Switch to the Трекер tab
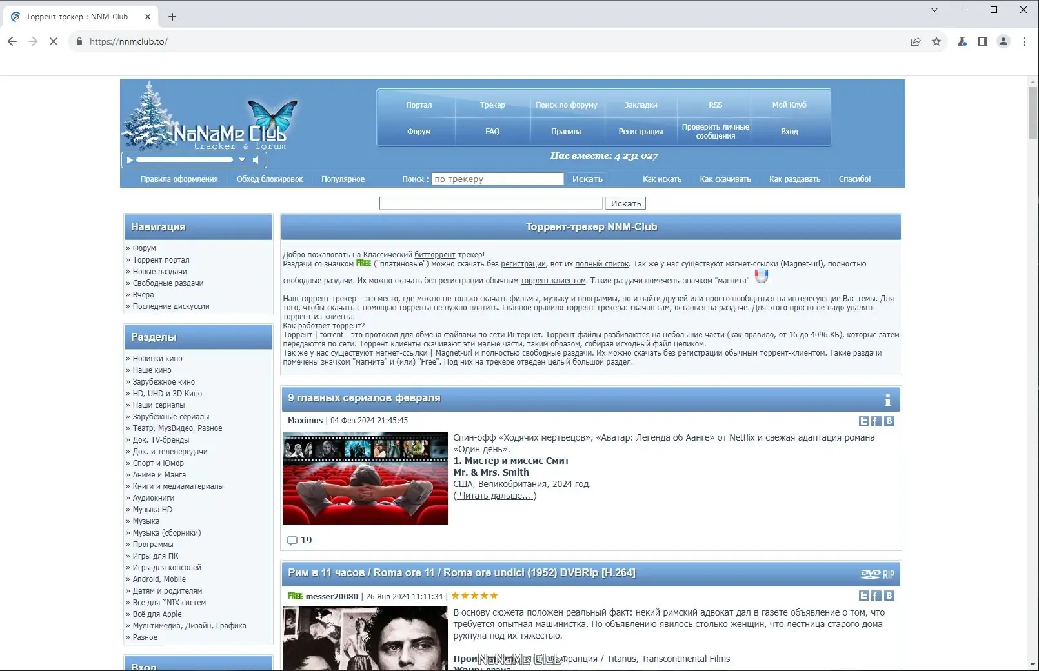 click(492, 105)
